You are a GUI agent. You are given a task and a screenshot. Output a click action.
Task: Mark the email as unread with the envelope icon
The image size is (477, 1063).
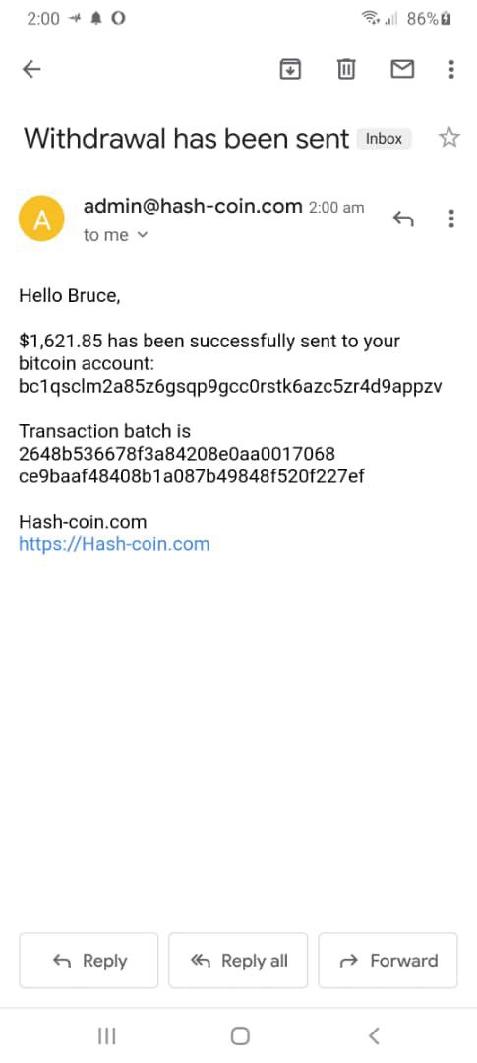click(402, 69)
